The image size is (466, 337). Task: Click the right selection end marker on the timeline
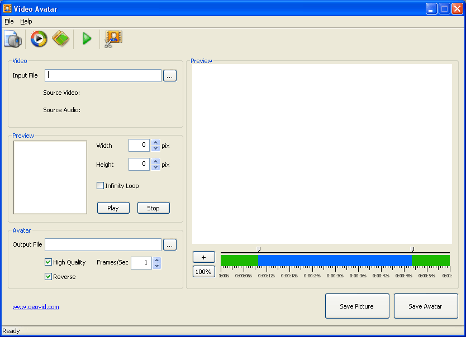pyautogui.click(x=412, y=249)
